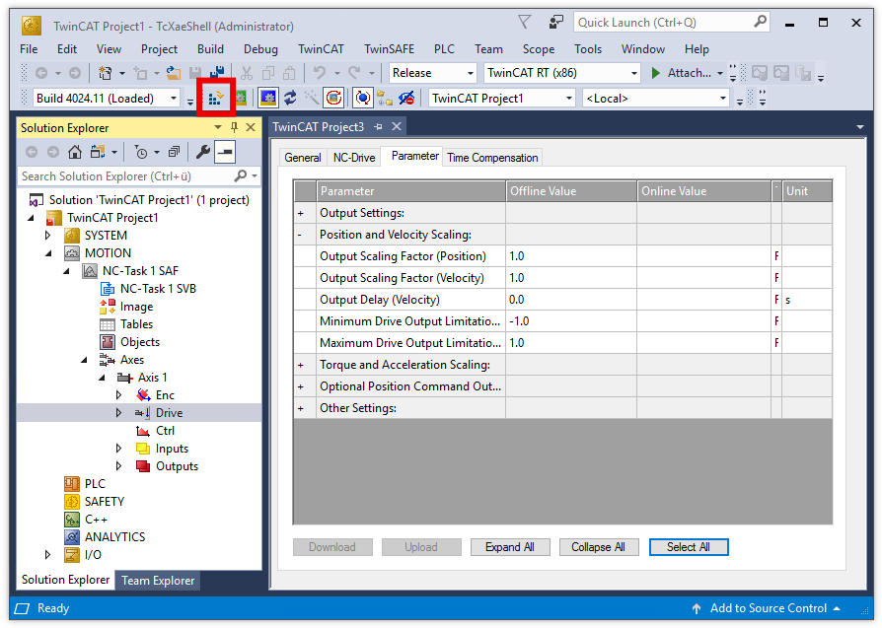Click Pending Changes Filter clock icon
The image size is (882, 628).
pos(141,152)
